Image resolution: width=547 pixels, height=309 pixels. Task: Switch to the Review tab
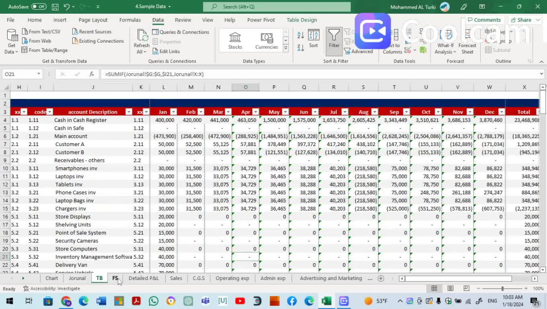(x=183, y=20)
